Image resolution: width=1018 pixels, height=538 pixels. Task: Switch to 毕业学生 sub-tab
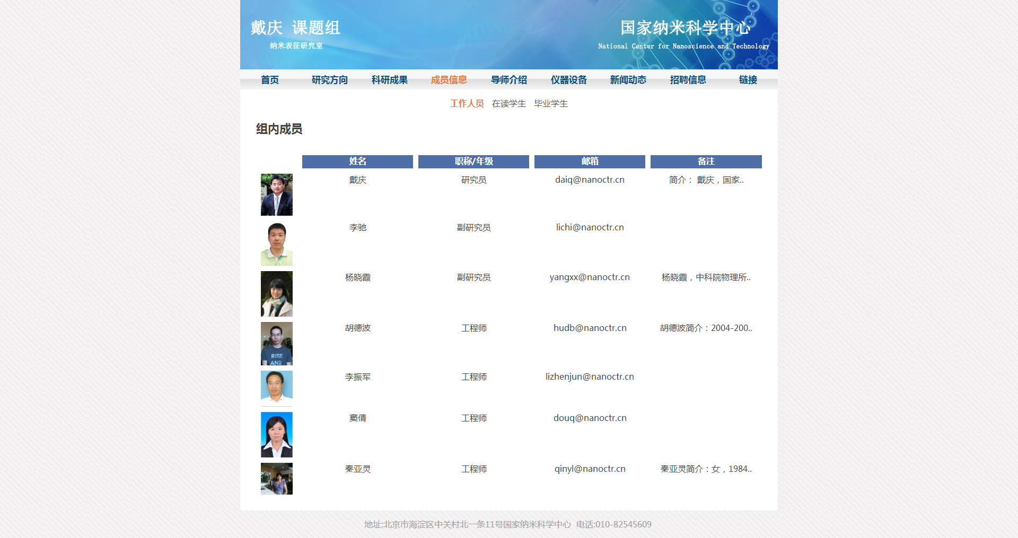coord(551,104)
